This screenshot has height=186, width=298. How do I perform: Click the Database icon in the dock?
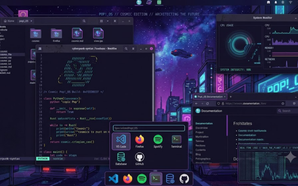click(x=170, y=179)
